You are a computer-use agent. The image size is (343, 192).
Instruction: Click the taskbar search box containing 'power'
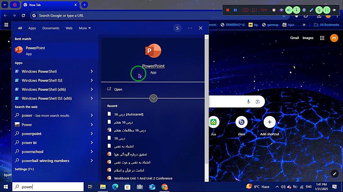click(48, 187)
